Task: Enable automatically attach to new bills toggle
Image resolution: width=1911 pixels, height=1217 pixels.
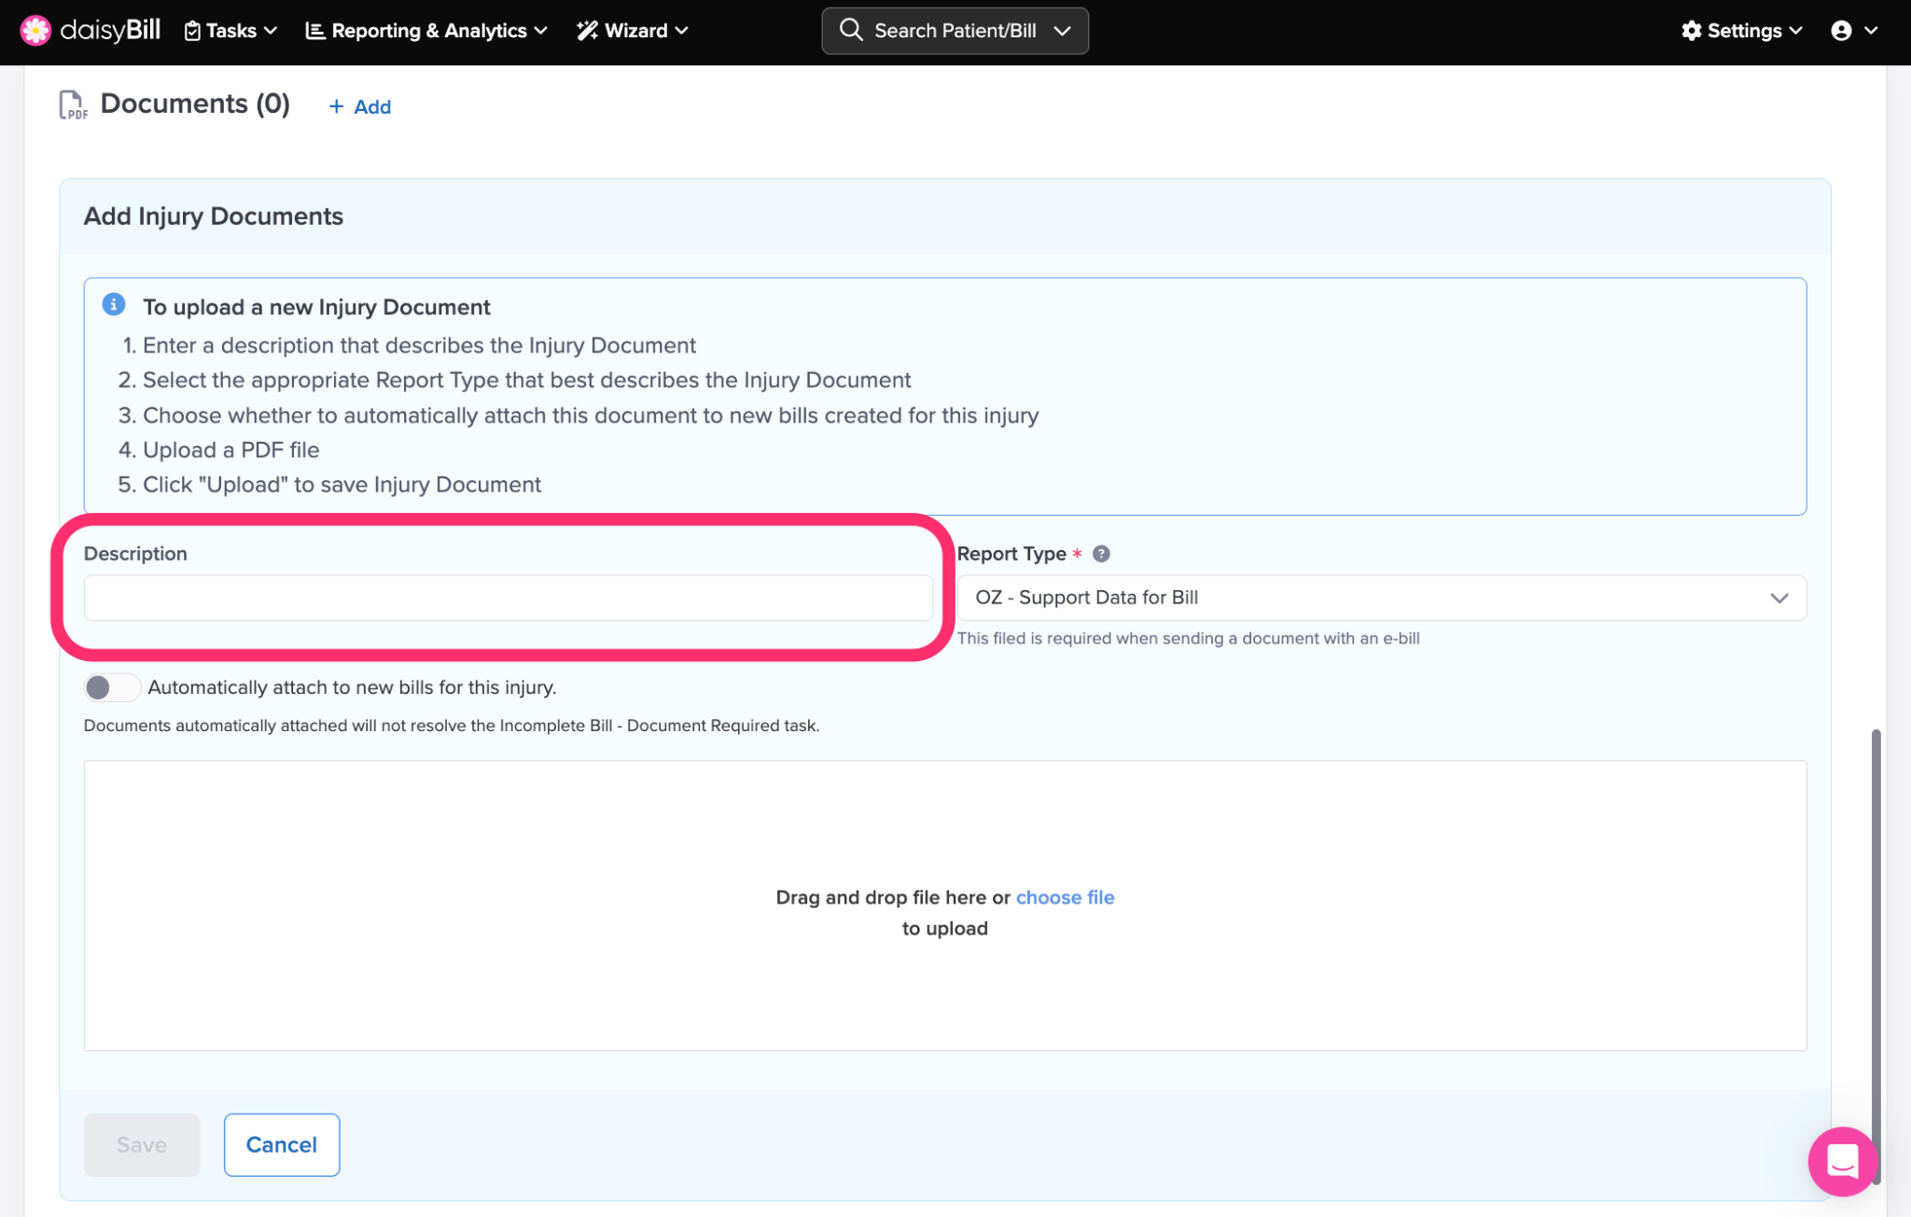Action: (111, 687)
